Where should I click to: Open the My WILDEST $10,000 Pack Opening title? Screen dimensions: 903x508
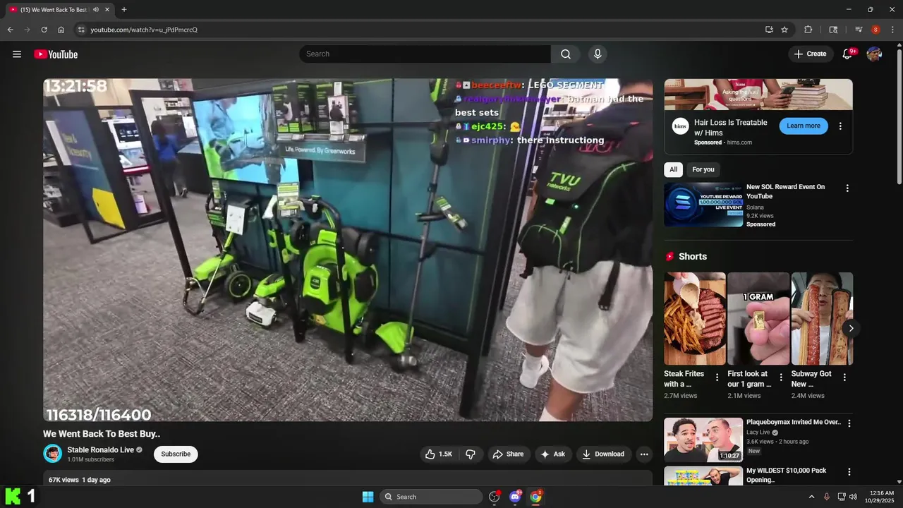pyautogui.click(x=786, y=475)
